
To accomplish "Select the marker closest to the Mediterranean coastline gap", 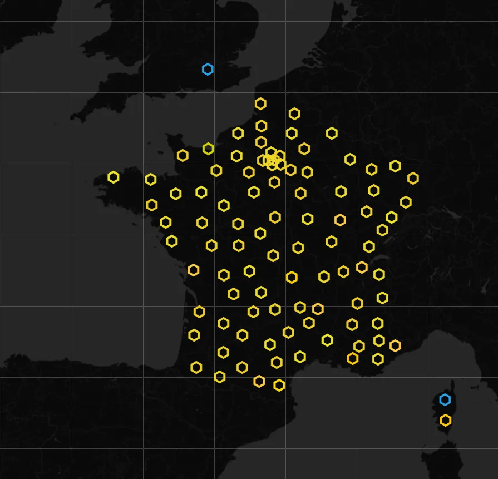I will [300, 356].
